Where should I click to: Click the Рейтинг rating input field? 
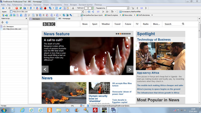[88, 8]
